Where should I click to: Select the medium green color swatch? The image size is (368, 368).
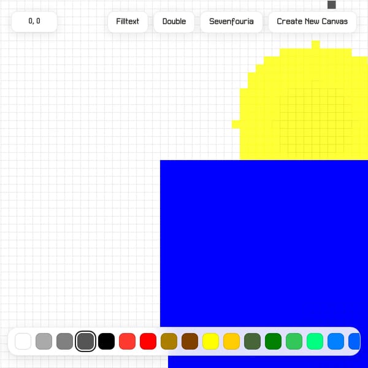(294, 341)
